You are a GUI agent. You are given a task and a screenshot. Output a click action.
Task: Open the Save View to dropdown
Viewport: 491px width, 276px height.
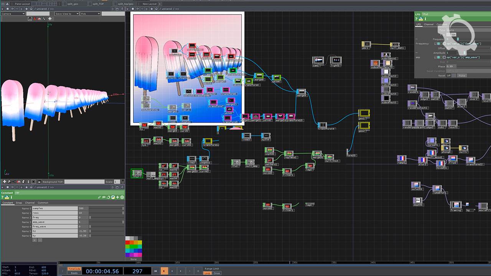tap(67, 14)
